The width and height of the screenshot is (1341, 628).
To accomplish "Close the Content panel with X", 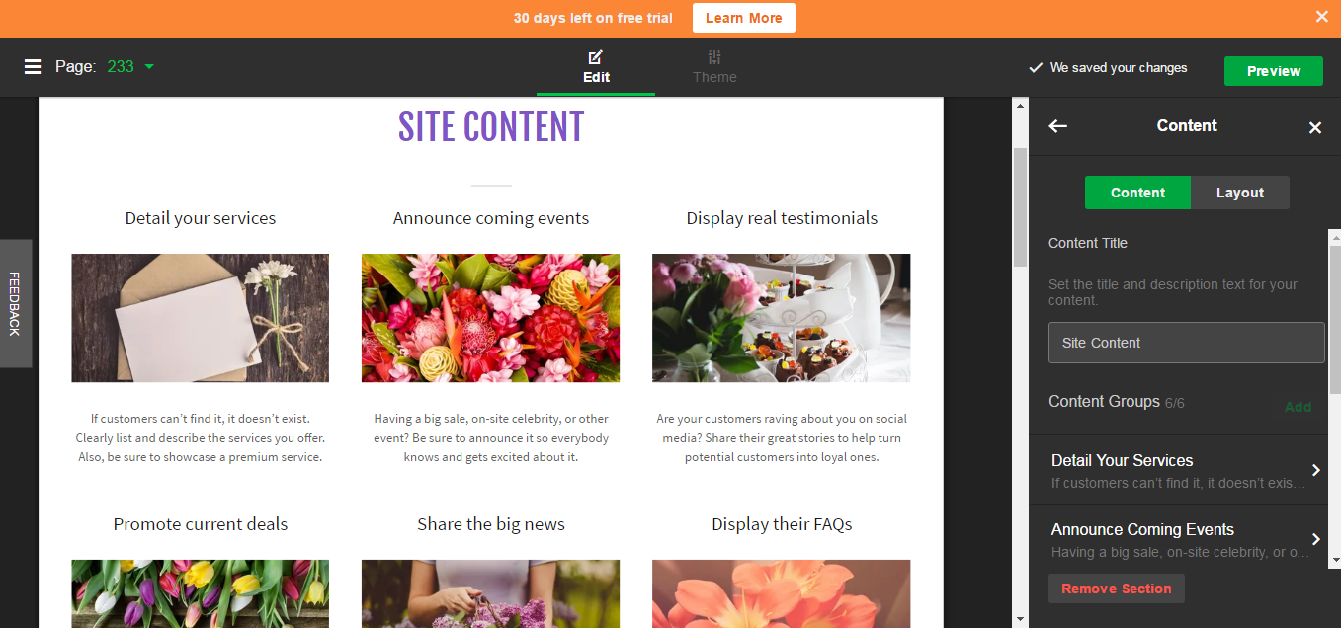I will [1315, 127].
